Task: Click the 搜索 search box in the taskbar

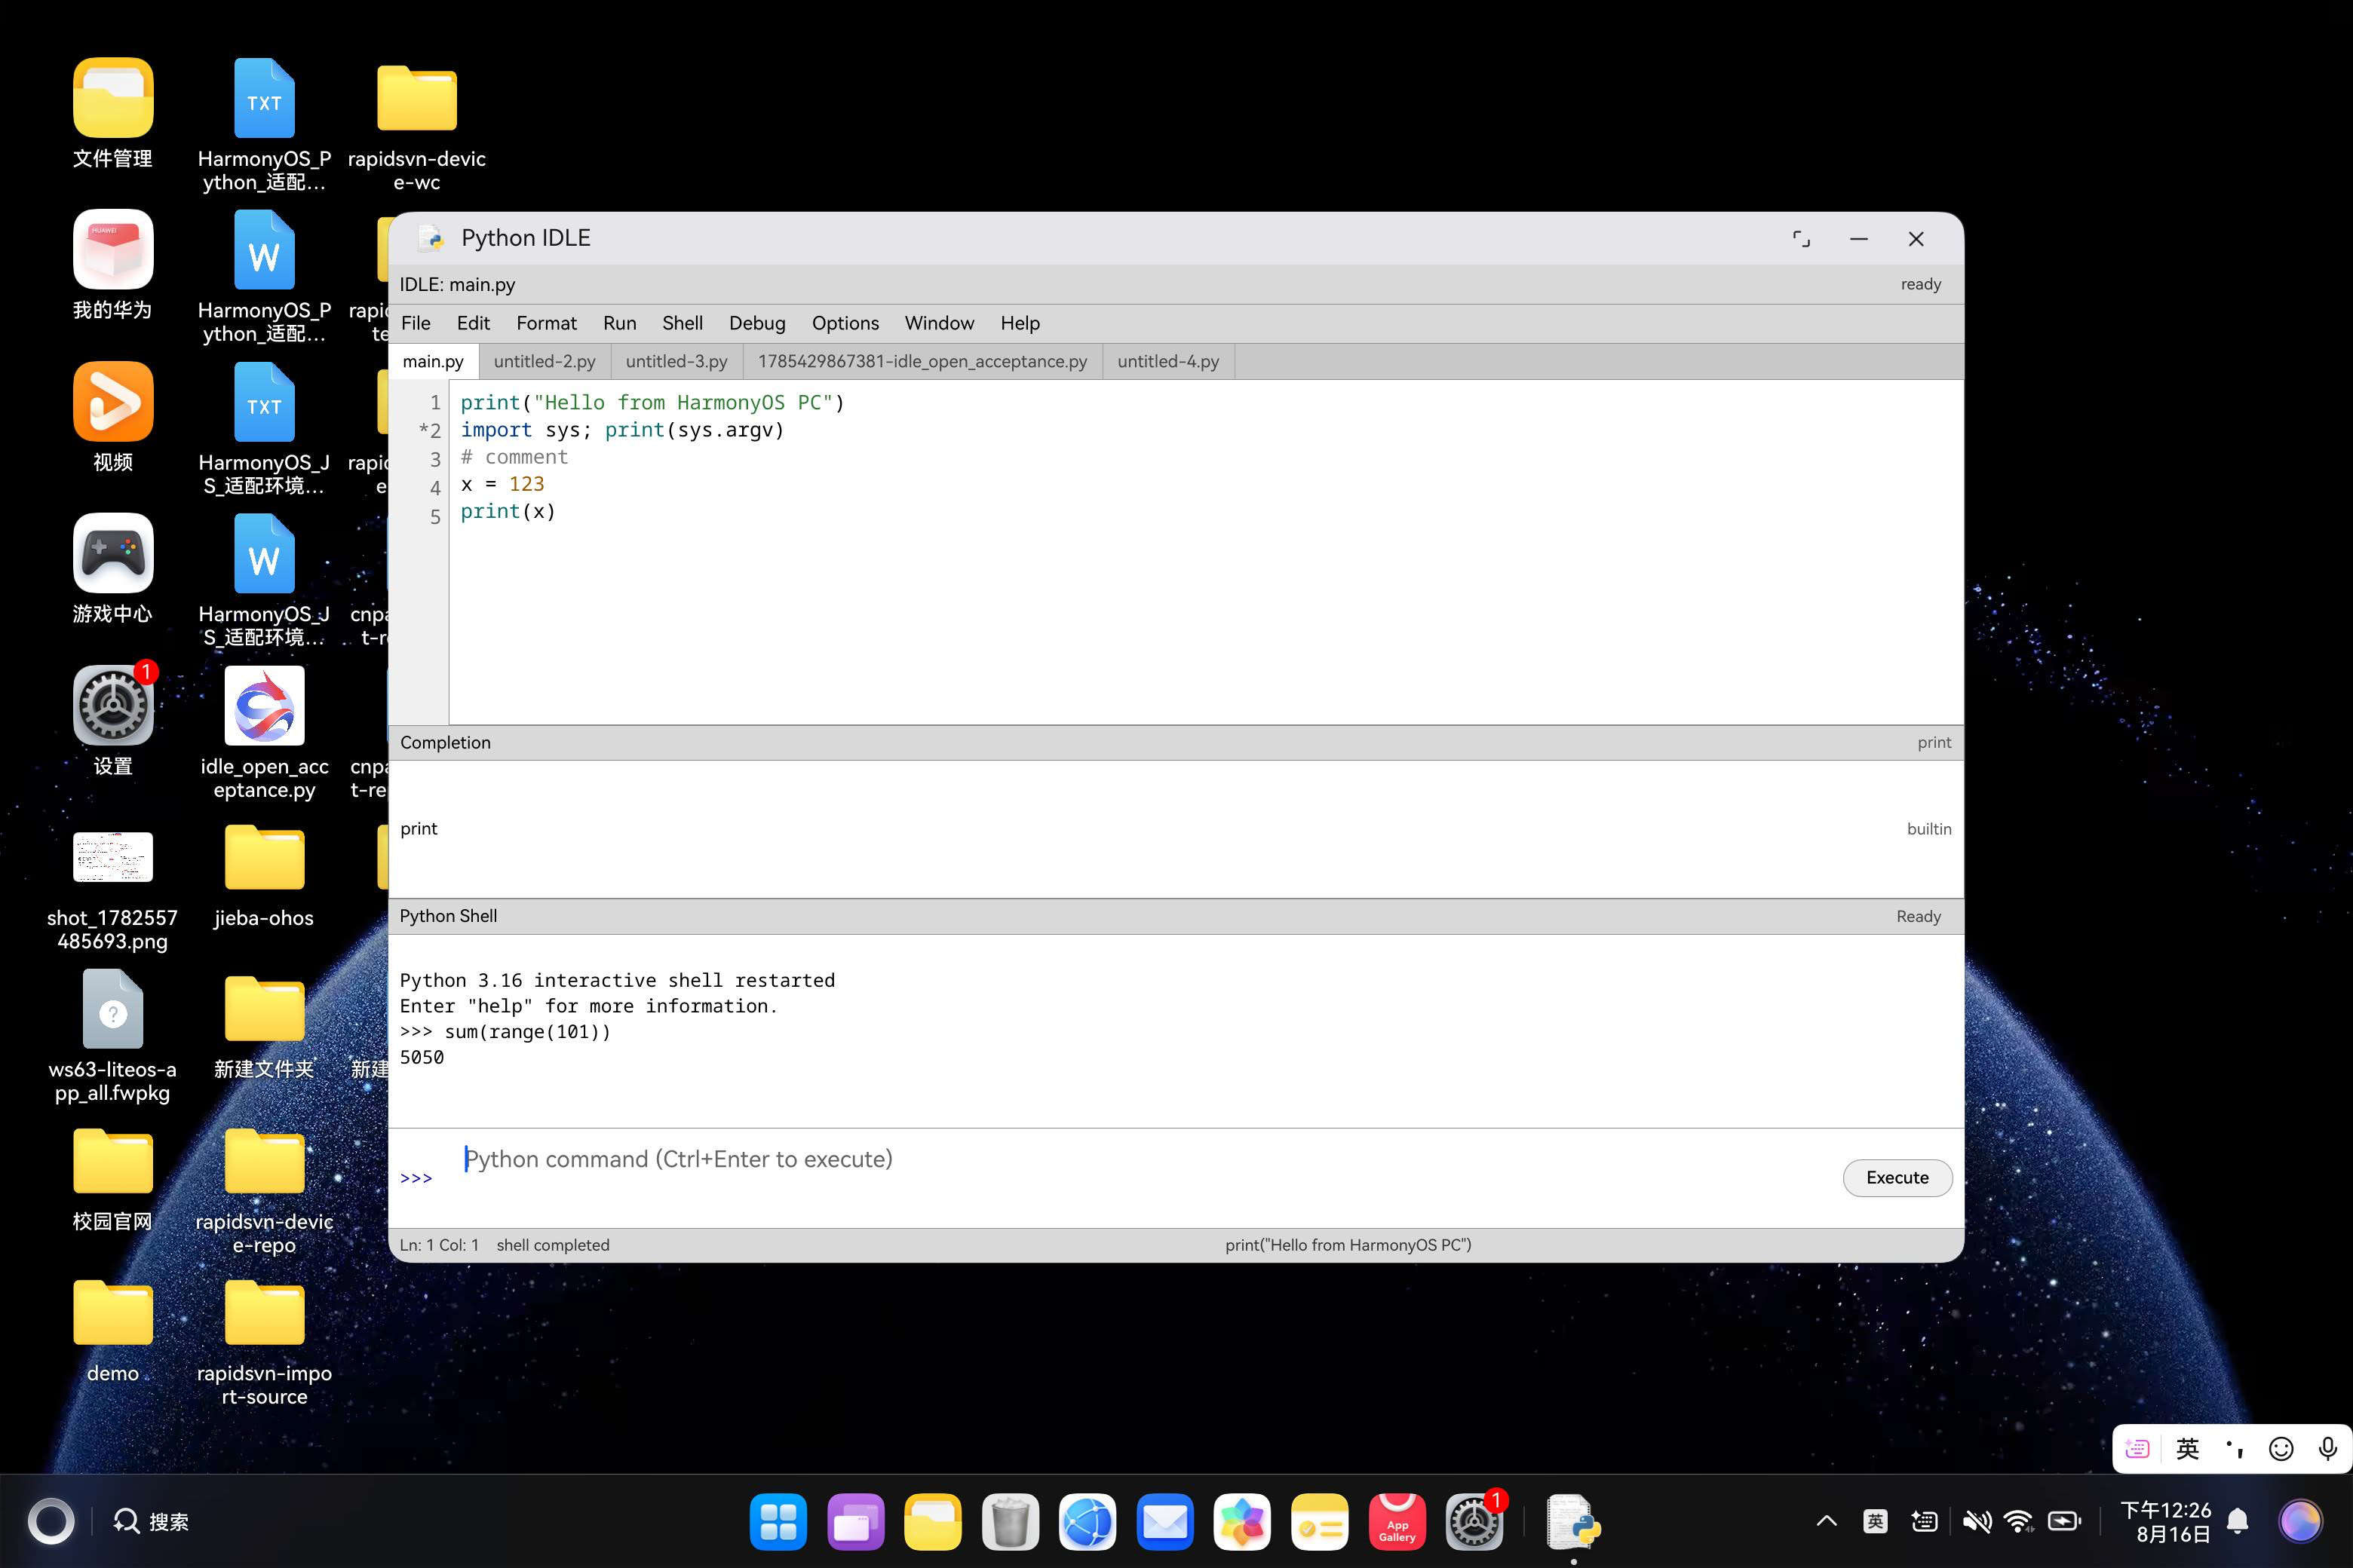Action: [152, 1522]
